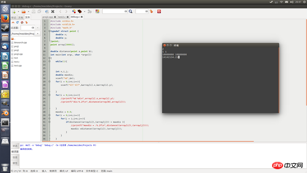Image resolution: width=307 pixels, height=173 pixels.
Task: Build the current file with brick icon
Action: click(x=80, y=12)
